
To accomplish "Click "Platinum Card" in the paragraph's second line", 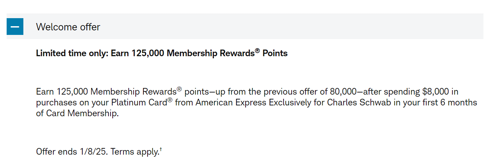I will pos(139,103).
